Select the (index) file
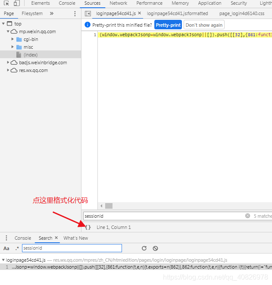Screen dimensions: 272x285 click(x=31, y=55)
